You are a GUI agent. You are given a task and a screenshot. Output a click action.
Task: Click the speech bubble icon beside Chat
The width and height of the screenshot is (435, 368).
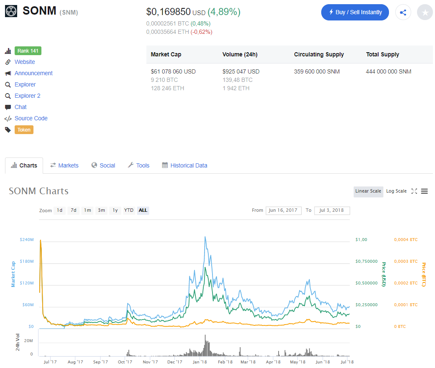point(8,107)
